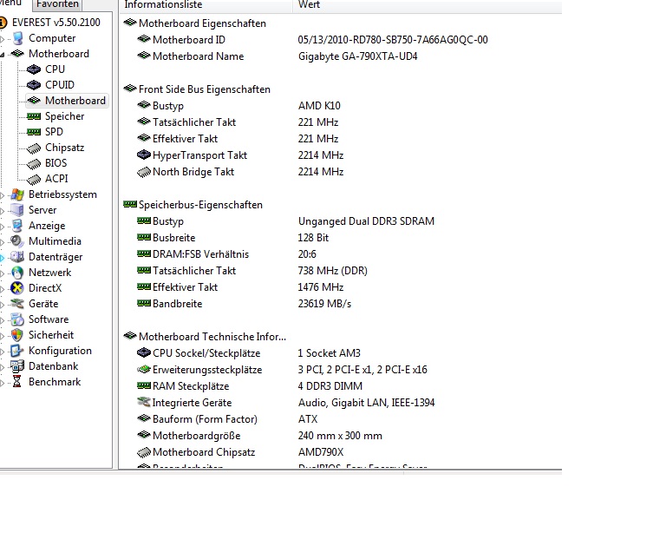Click the CPU chip icon in the tree
Image resolution: width=666 pixels, height=533 pixels.
[34, 69]
